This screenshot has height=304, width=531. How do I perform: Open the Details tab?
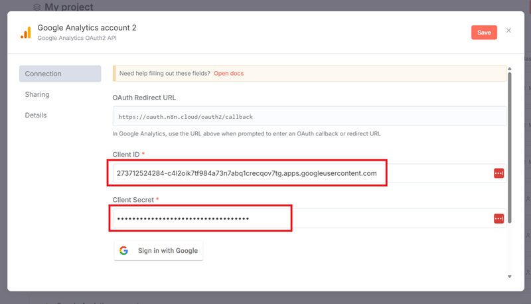coord(36,115)
